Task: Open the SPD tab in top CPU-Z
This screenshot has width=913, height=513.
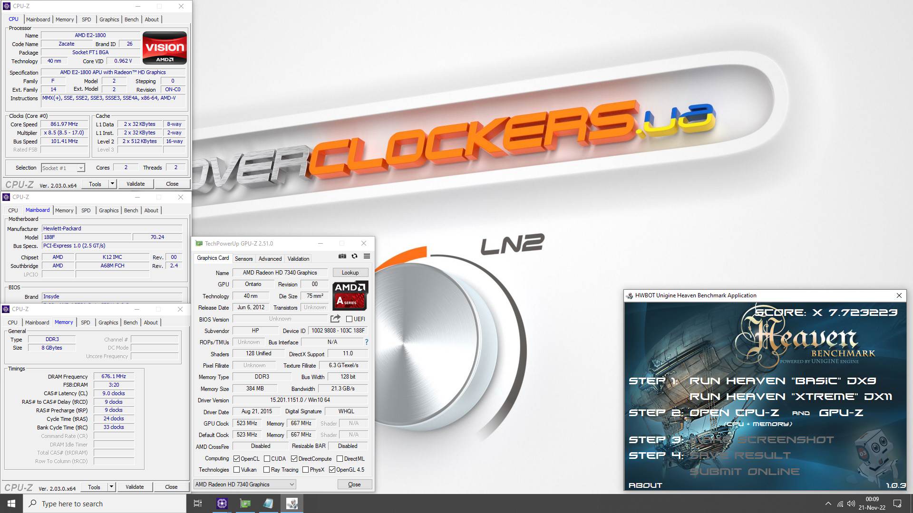Action: (86, 19)
